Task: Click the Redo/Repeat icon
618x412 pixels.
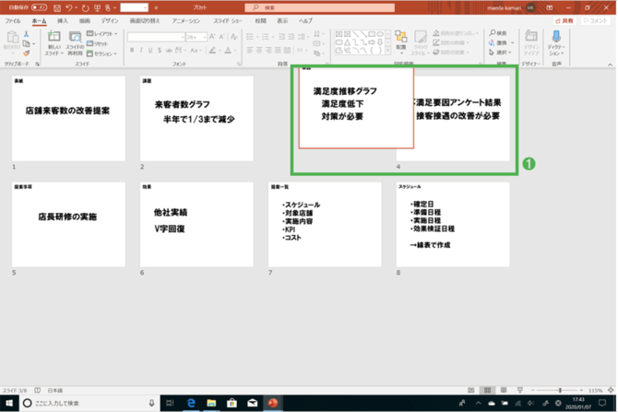Action: click(x=85, y=8)
